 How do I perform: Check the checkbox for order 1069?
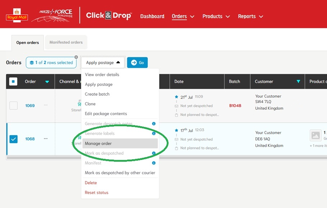click(13, 105)
